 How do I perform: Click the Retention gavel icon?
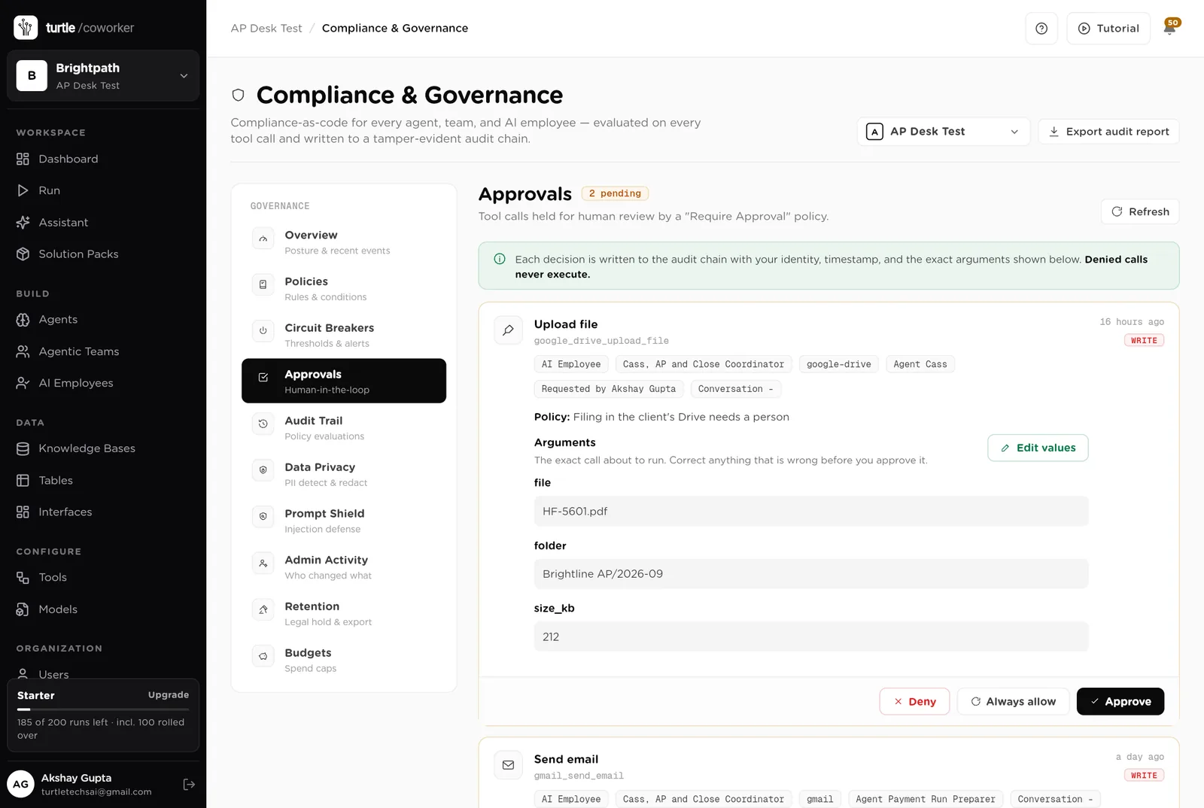pos(263,609)
